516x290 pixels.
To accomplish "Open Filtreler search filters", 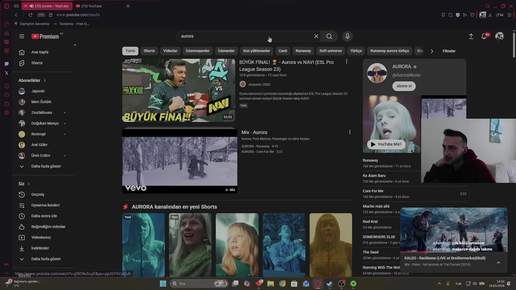I will [449, 51].
